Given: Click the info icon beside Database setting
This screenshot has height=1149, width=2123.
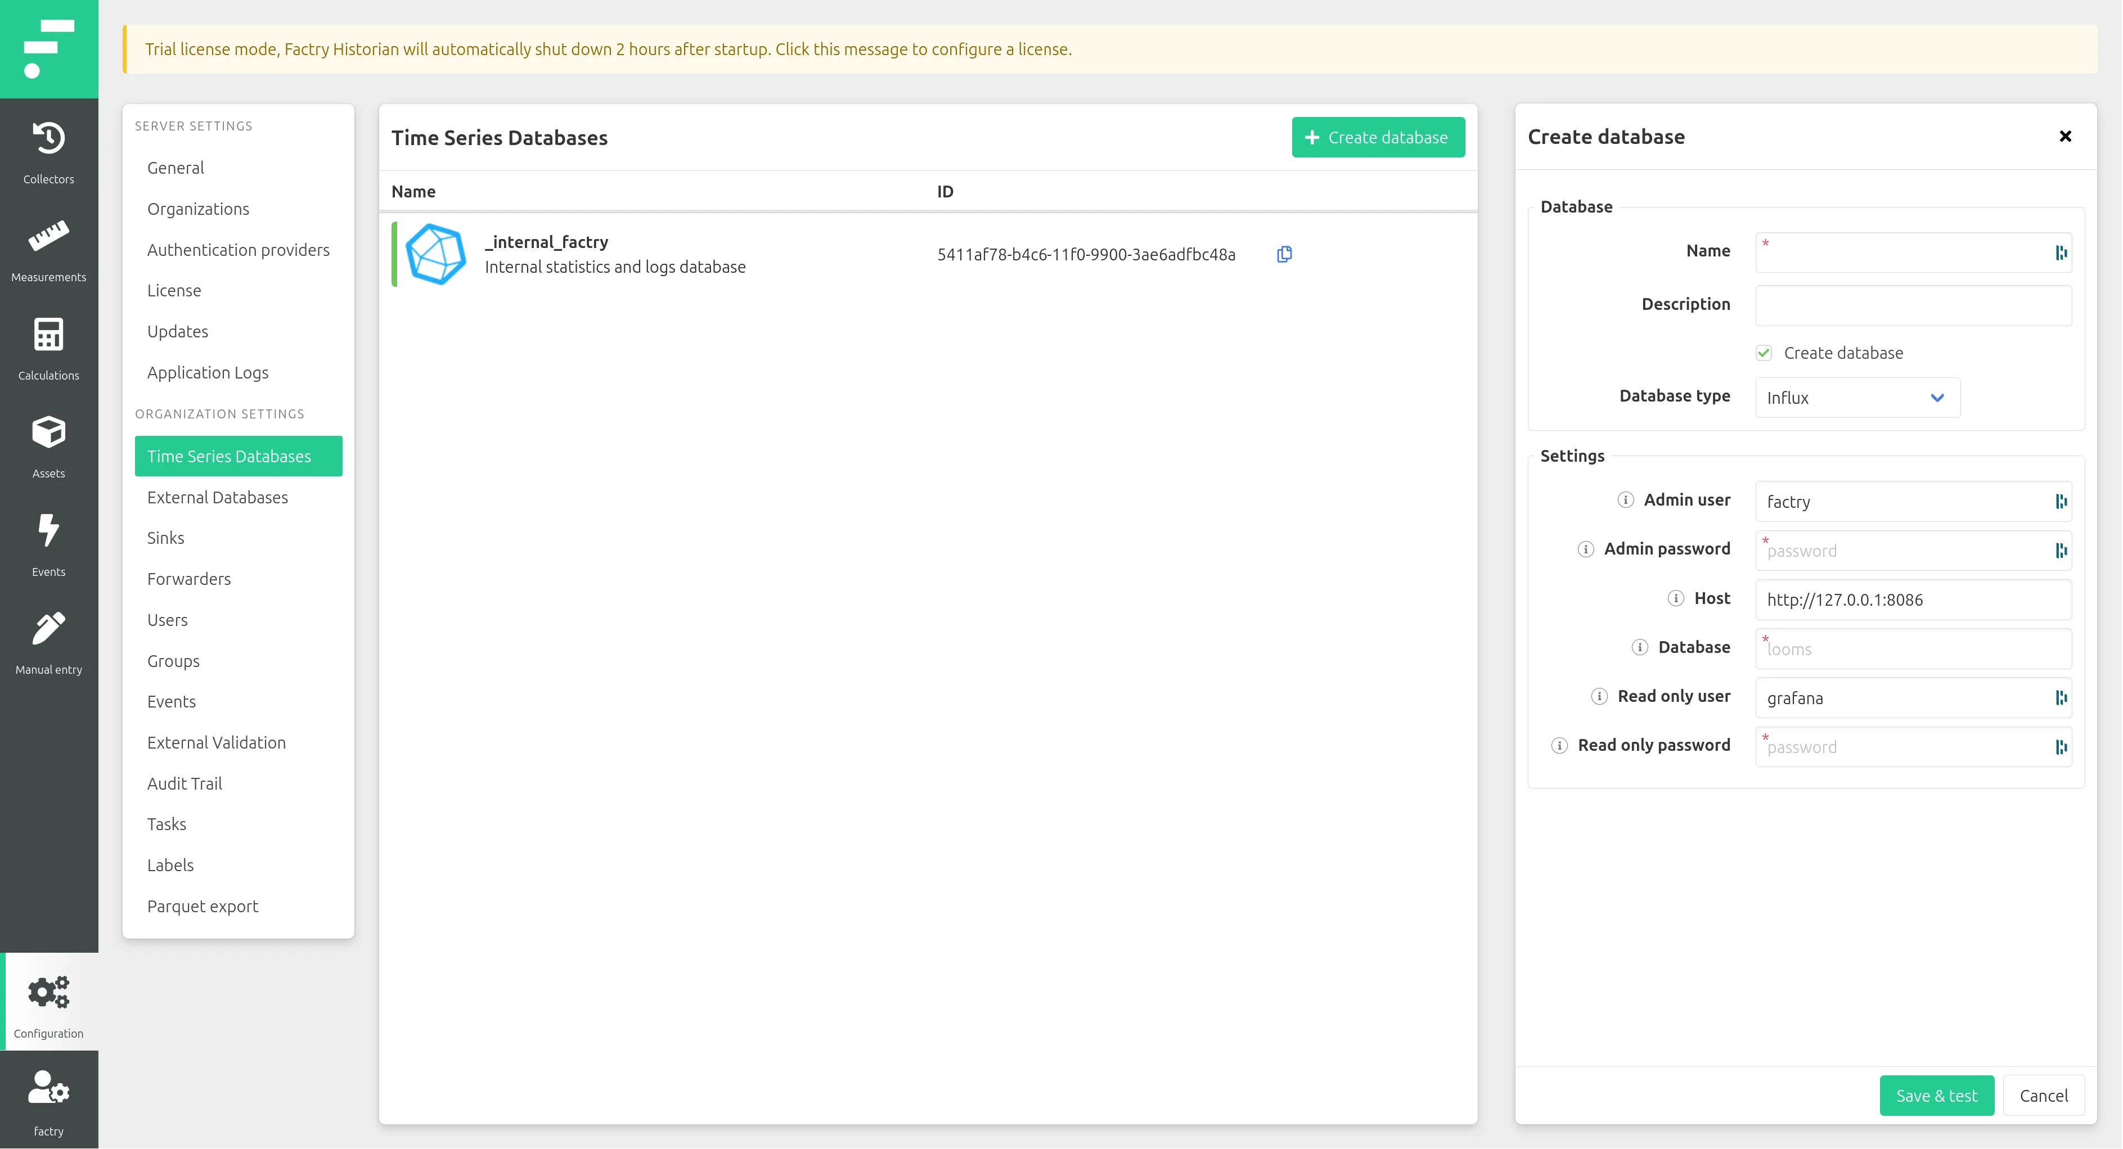Looking at the screenshot, I should coord(1640,647).
